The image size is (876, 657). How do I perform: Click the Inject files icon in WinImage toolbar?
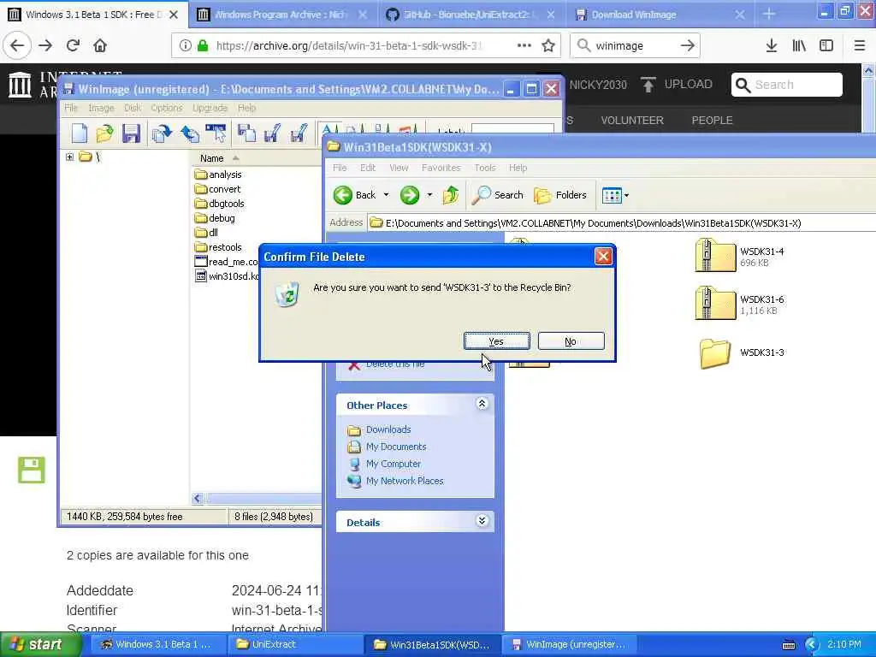(x=216, y=133)
